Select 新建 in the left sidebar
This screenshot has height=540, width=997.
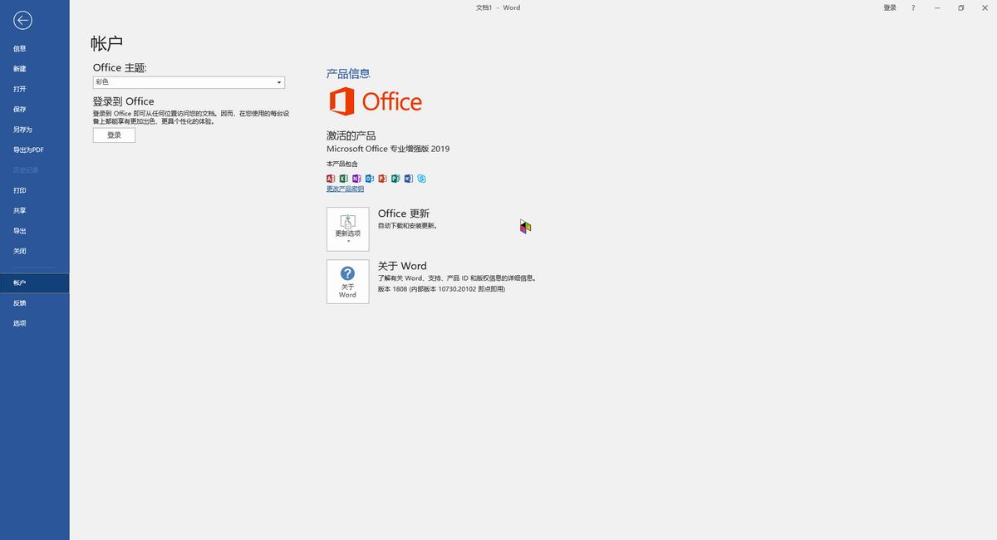(x=19, y=68)
